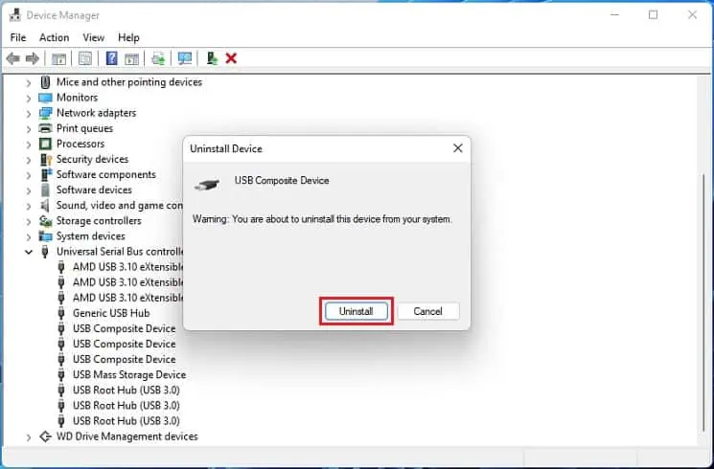714x469 pixels.
Task: Click the Processors category icon
Action: click(45, 144)
